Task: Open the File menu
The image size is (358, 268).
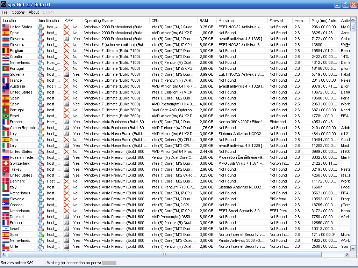Action: 5,12
